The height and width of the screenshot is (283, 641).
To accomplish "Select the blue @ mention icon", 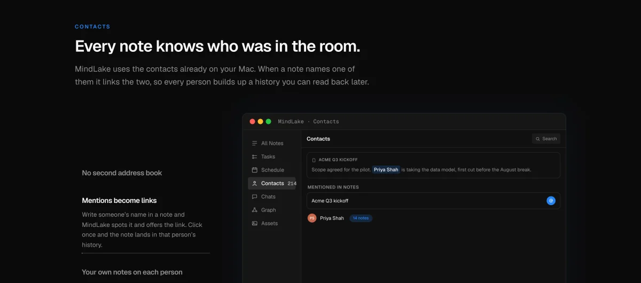I will (551, 201).
